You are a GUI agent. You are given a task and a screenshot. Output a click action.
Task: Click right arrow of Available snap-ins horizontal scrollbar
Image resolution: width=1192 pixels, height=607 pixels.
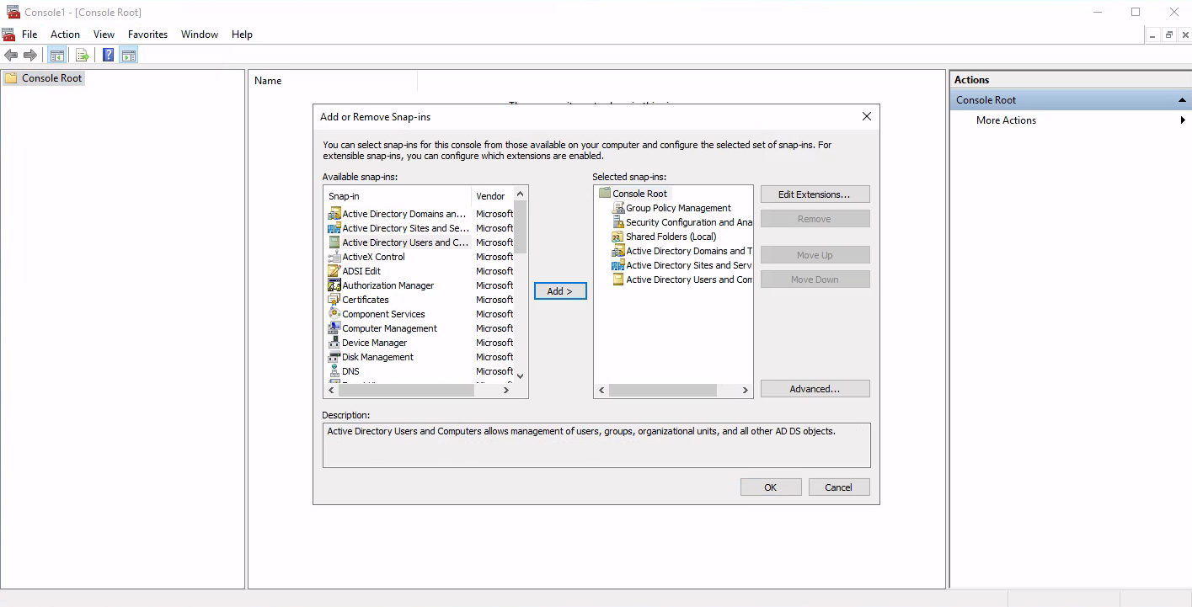pos(506,391)
